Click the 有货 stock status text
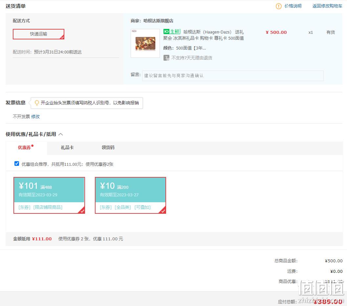 pyautogui.click(x=331, y=32)
